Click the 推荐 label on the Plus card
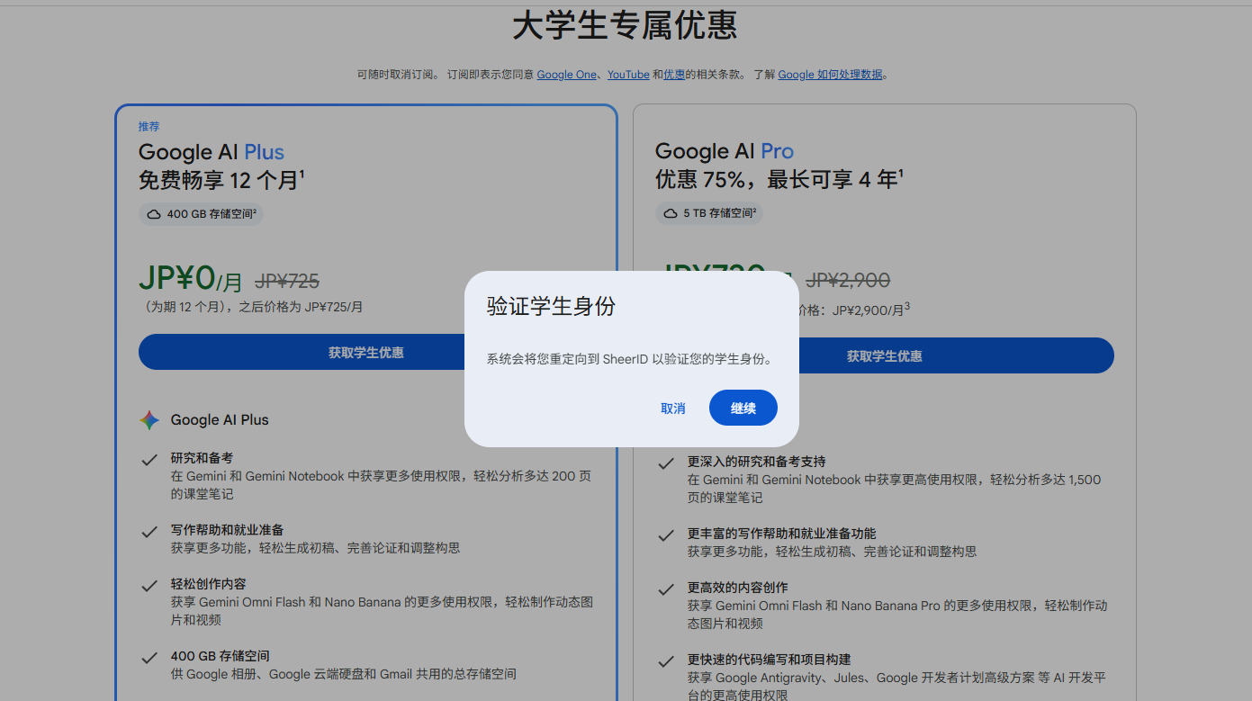 click(149, 127)
